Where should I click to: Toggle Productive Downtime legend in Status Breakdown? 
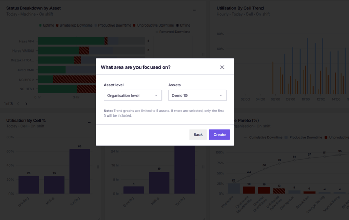point(113,25)
